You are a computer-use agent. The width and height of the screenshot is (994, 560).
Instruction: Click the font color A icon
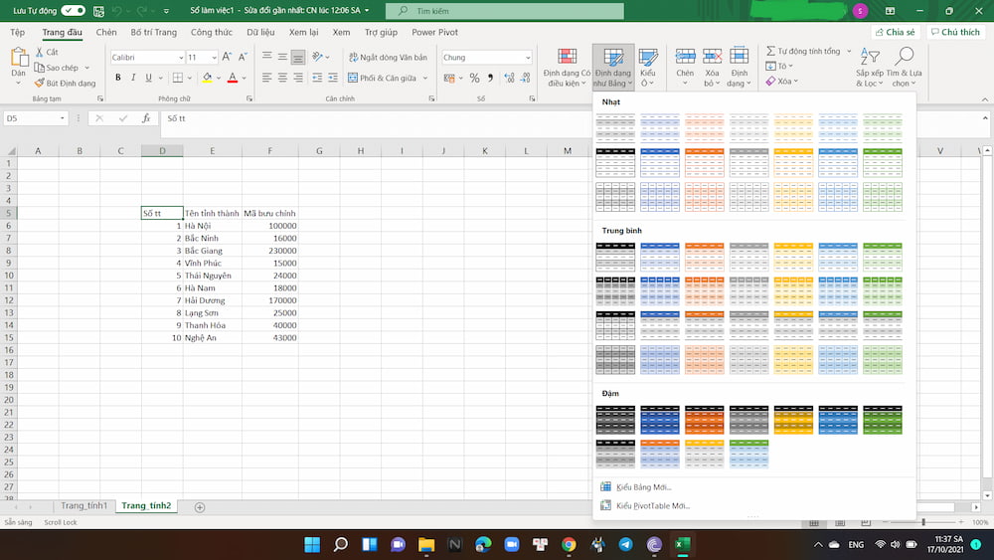pos(233,78)
